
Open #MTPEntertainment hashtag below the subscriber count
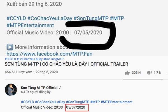pyautogui.click(x=116, y=102)
